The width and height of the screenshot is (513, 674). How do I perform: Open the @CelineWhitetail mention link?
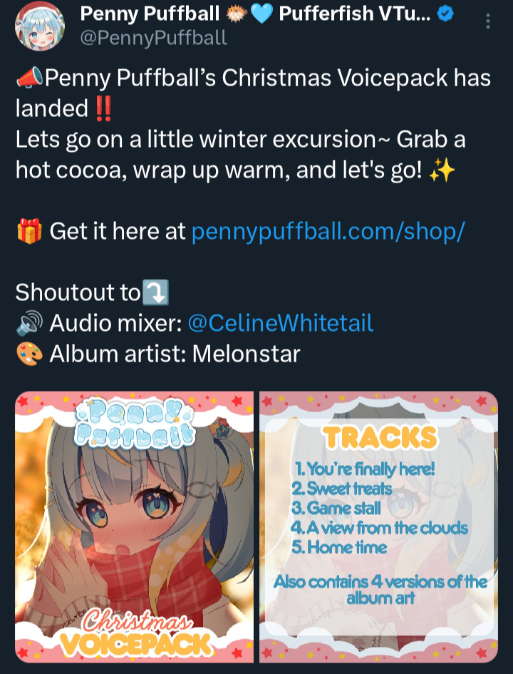(x=281, y=323)
